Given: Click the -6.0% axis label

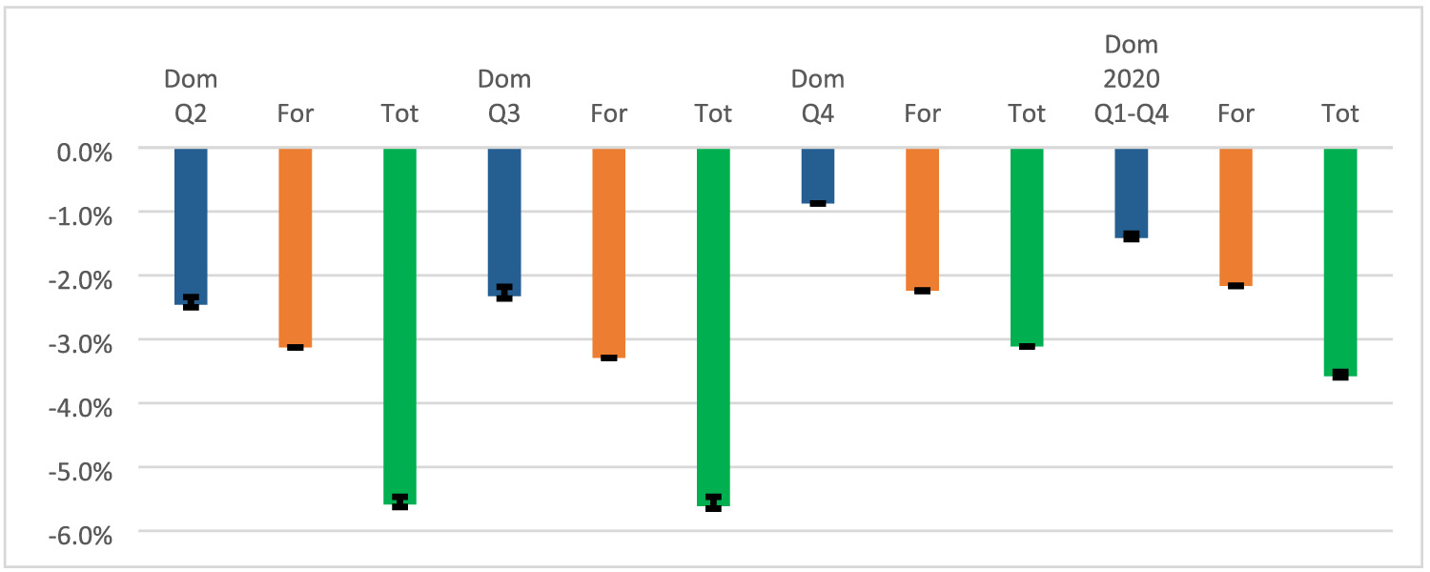Looking at the screenshot, I should click(x=85, y=534).
